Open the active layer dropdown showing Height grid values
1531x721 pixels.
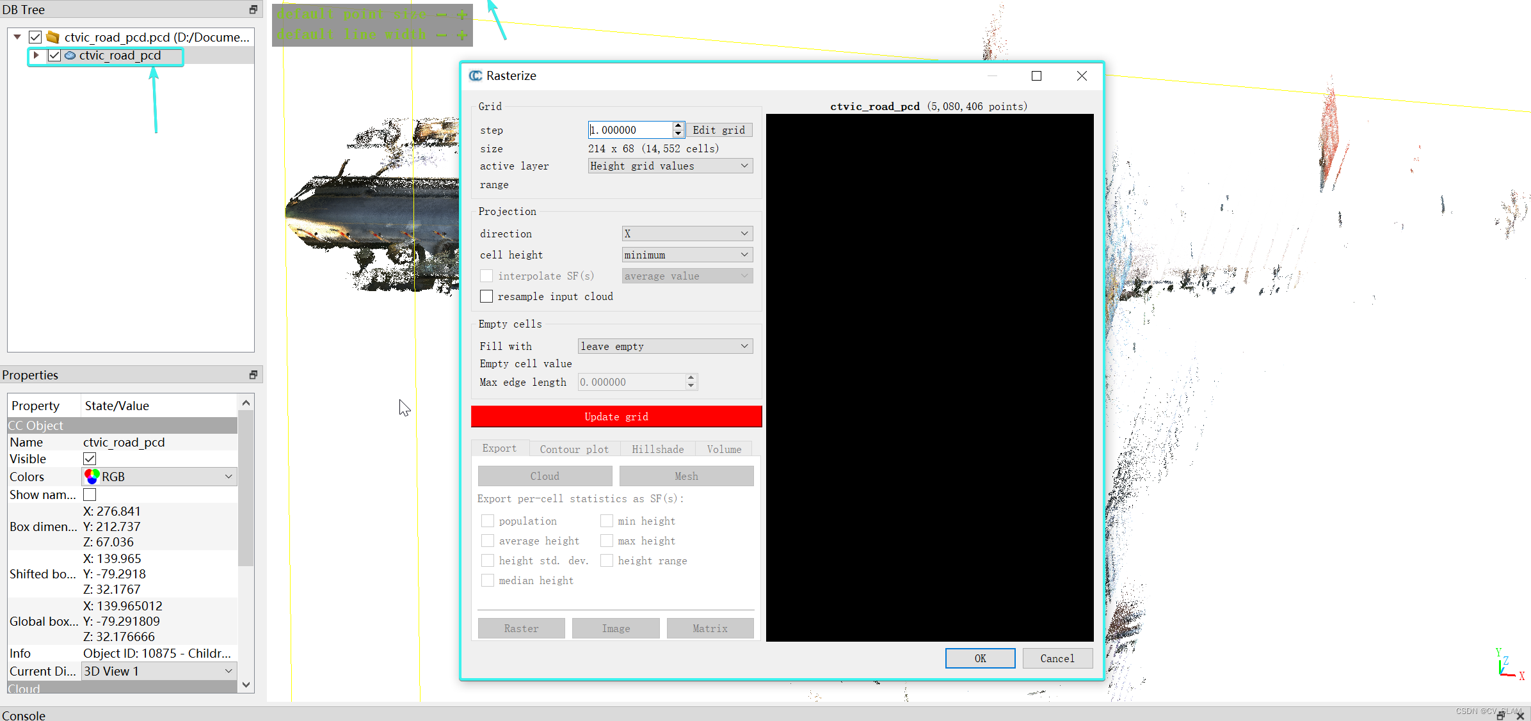point(669,166)
